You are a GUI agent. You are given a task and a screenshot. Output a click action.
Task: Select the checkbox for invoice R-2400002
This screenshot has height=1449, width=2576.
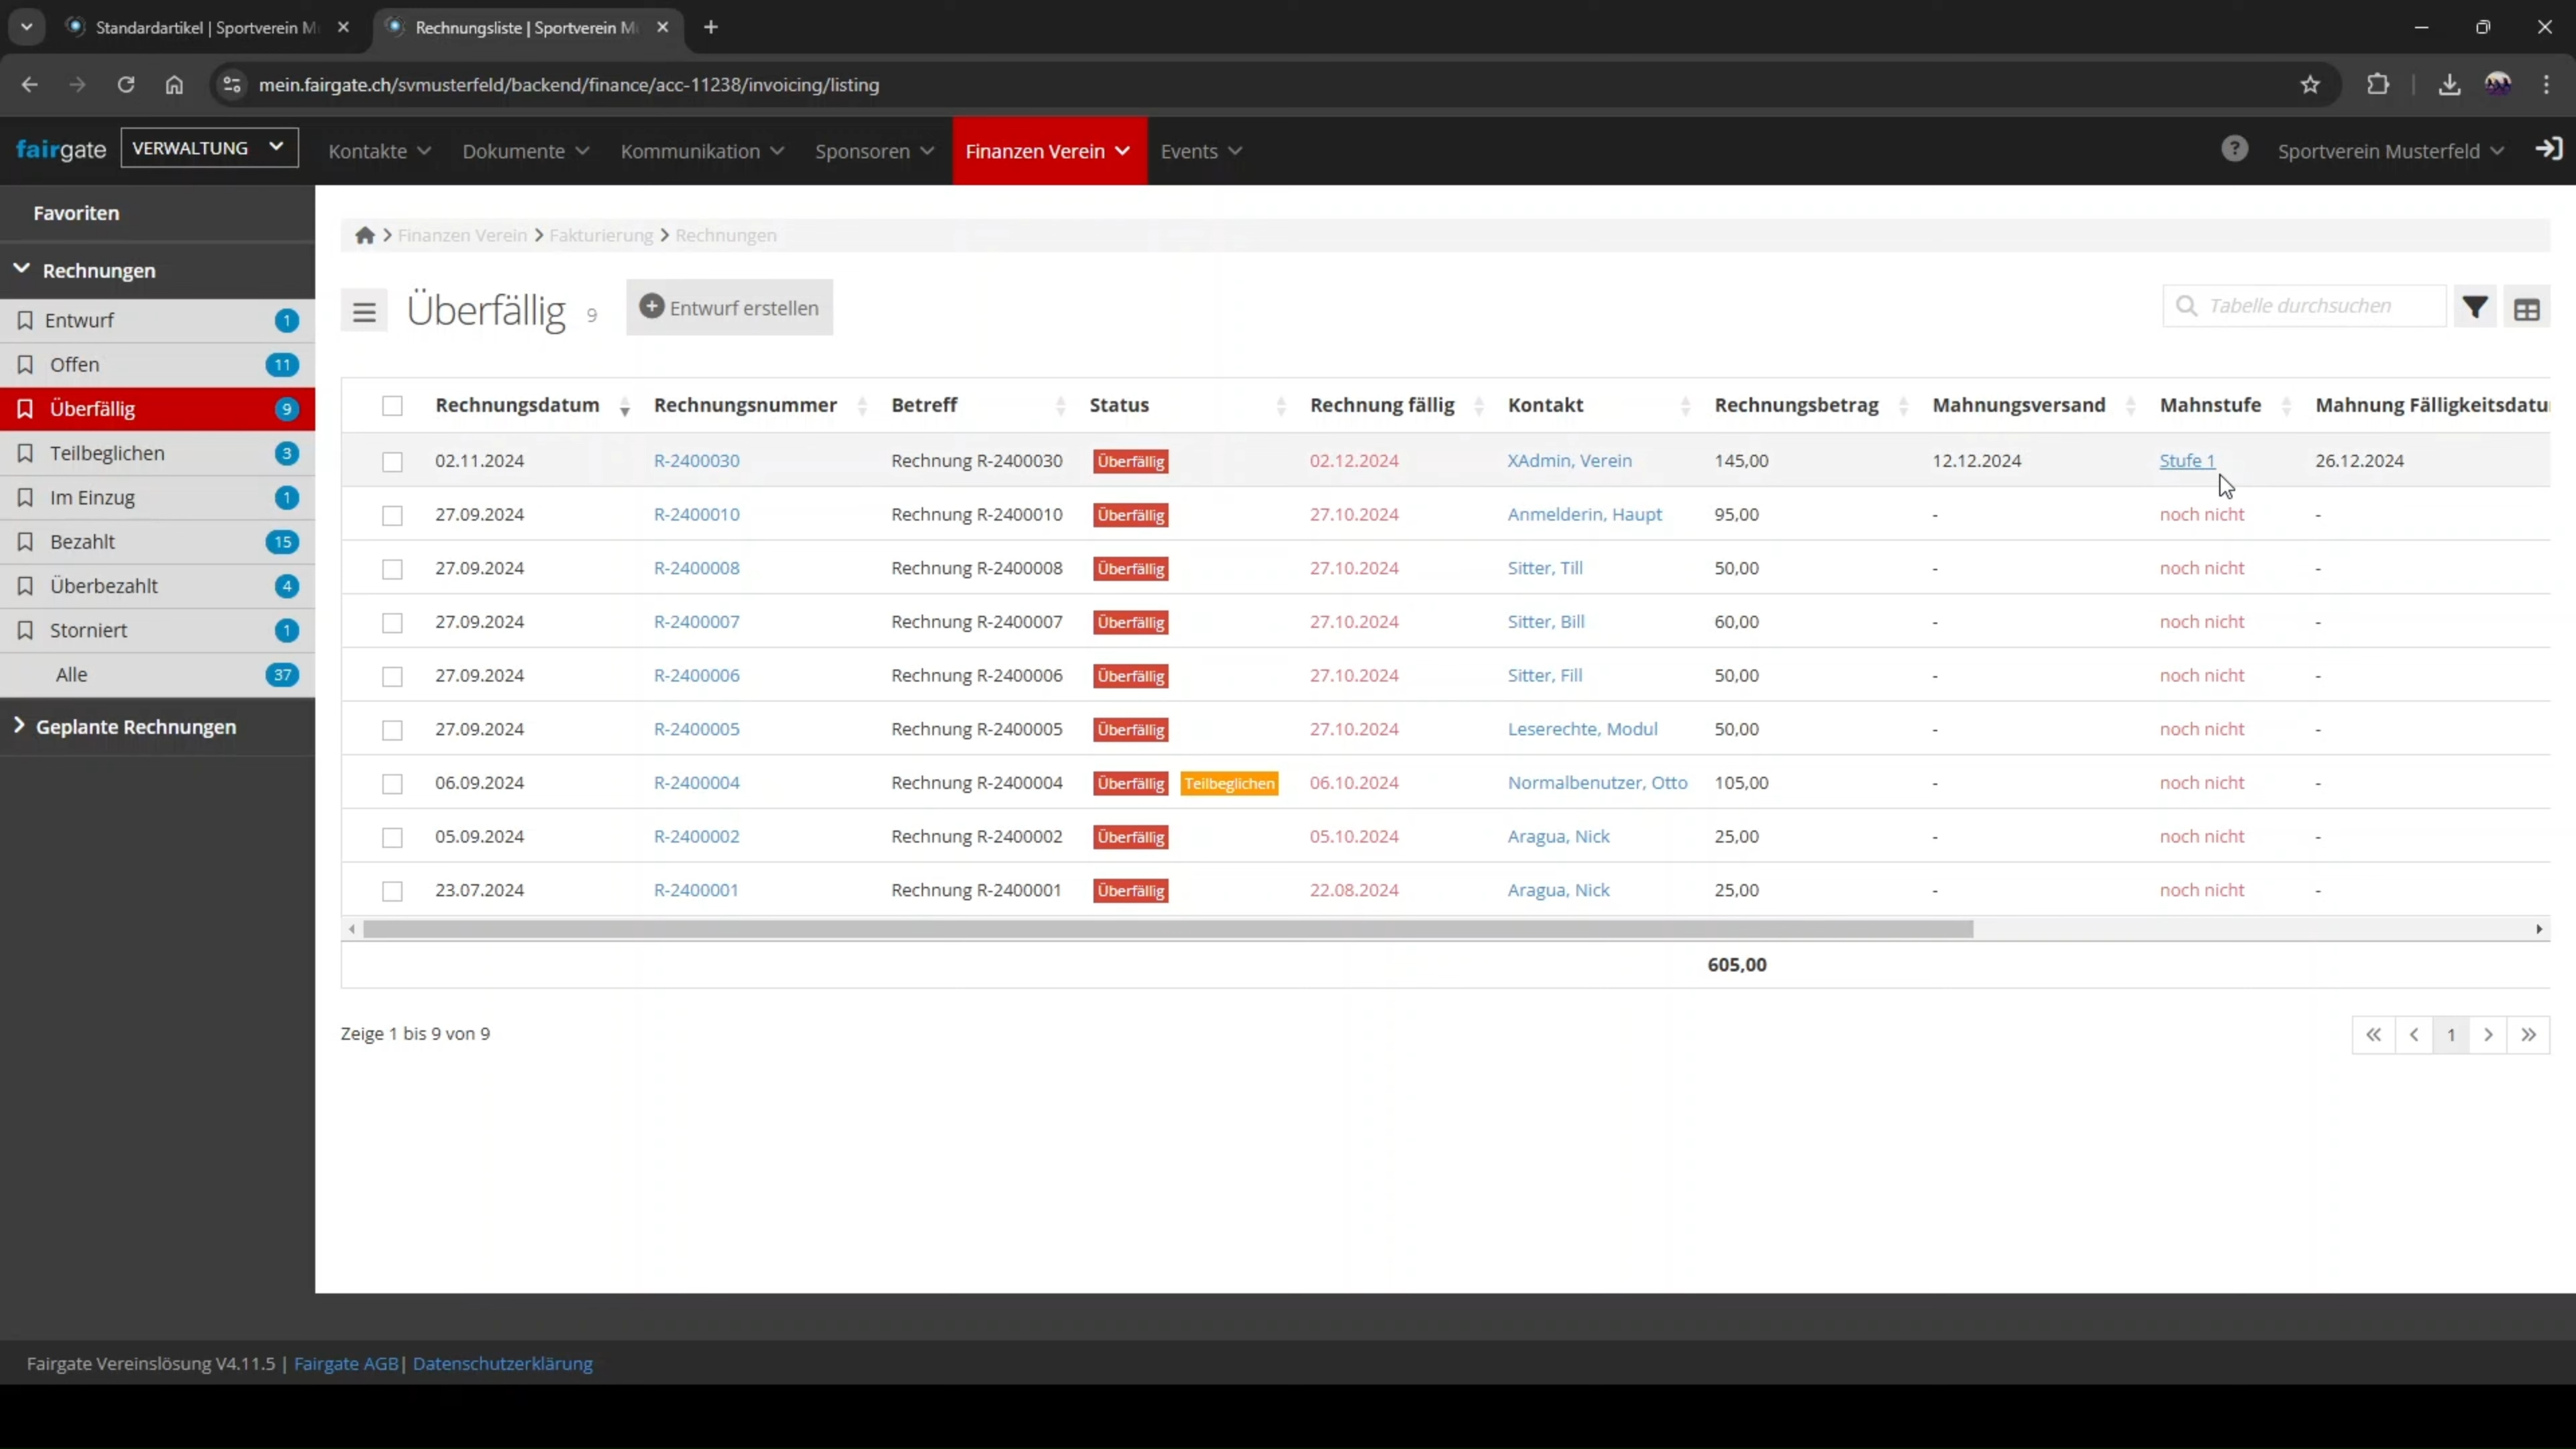[392, 838]
